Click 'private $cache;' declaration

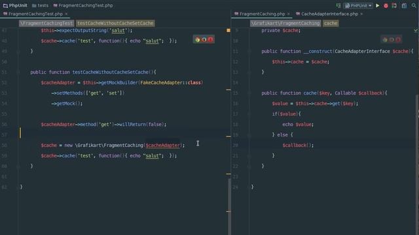[x=281, y=31]
